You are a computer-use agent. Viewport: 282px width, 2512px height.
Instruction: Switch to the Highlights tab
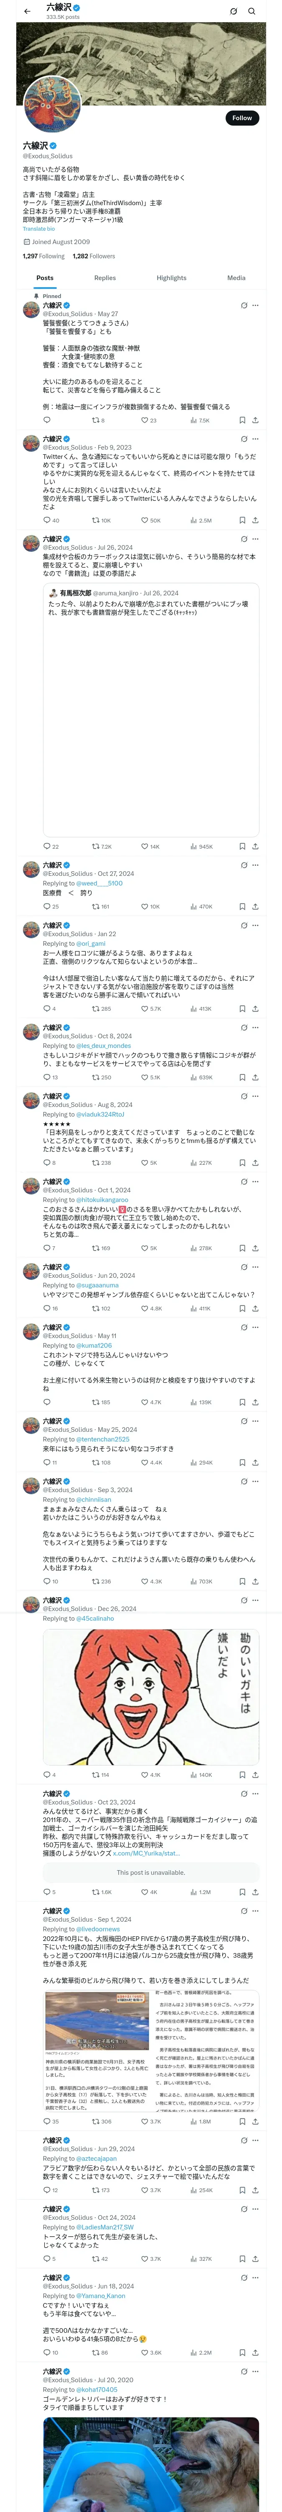click(171, 278)
